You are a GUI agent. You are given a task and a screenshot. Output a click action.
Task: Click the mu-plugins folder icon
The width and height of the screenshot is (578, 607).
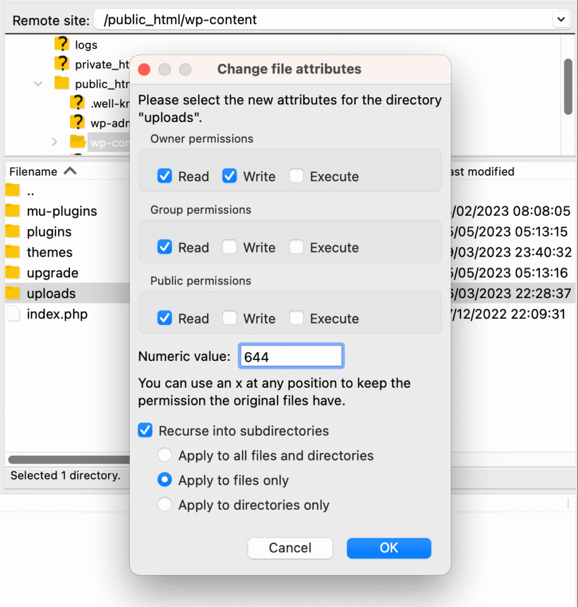(12, 211)
